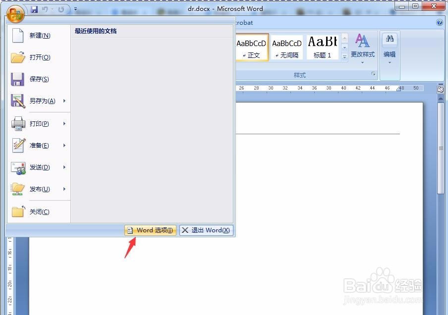Select the 新建(N) menu entry
The height and width of the screenshot is (315, 448).
tap(39, 35)
